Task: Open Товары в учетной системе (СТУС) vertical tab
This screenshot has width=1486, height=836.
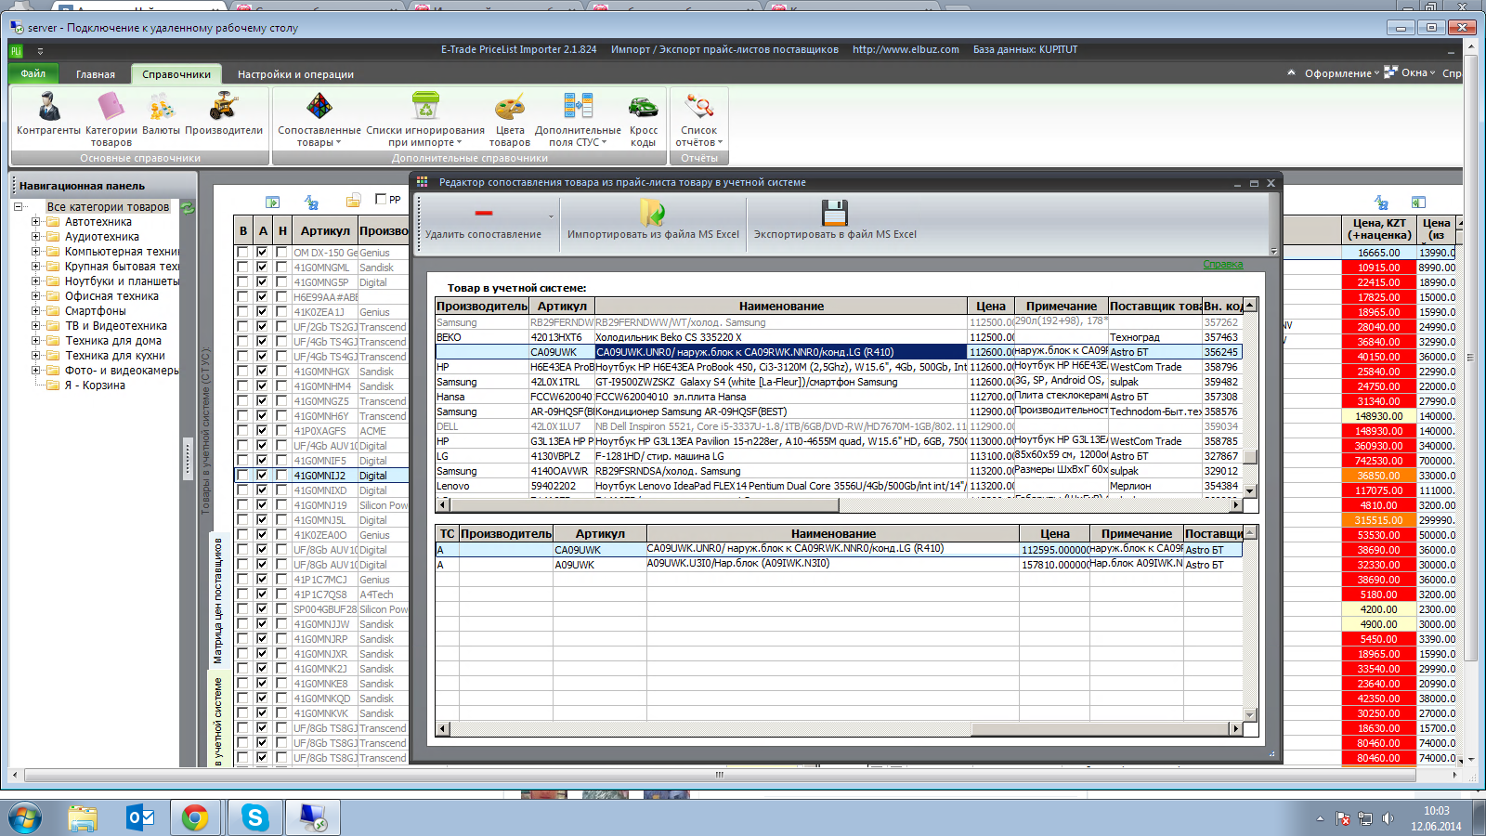Action: pos(206,431)
